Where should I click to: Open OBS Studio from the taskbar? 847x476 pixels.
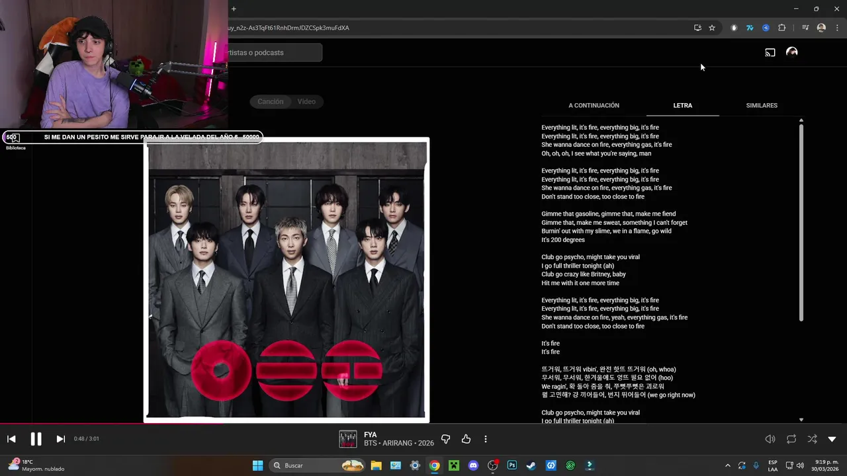click(492, 465)
